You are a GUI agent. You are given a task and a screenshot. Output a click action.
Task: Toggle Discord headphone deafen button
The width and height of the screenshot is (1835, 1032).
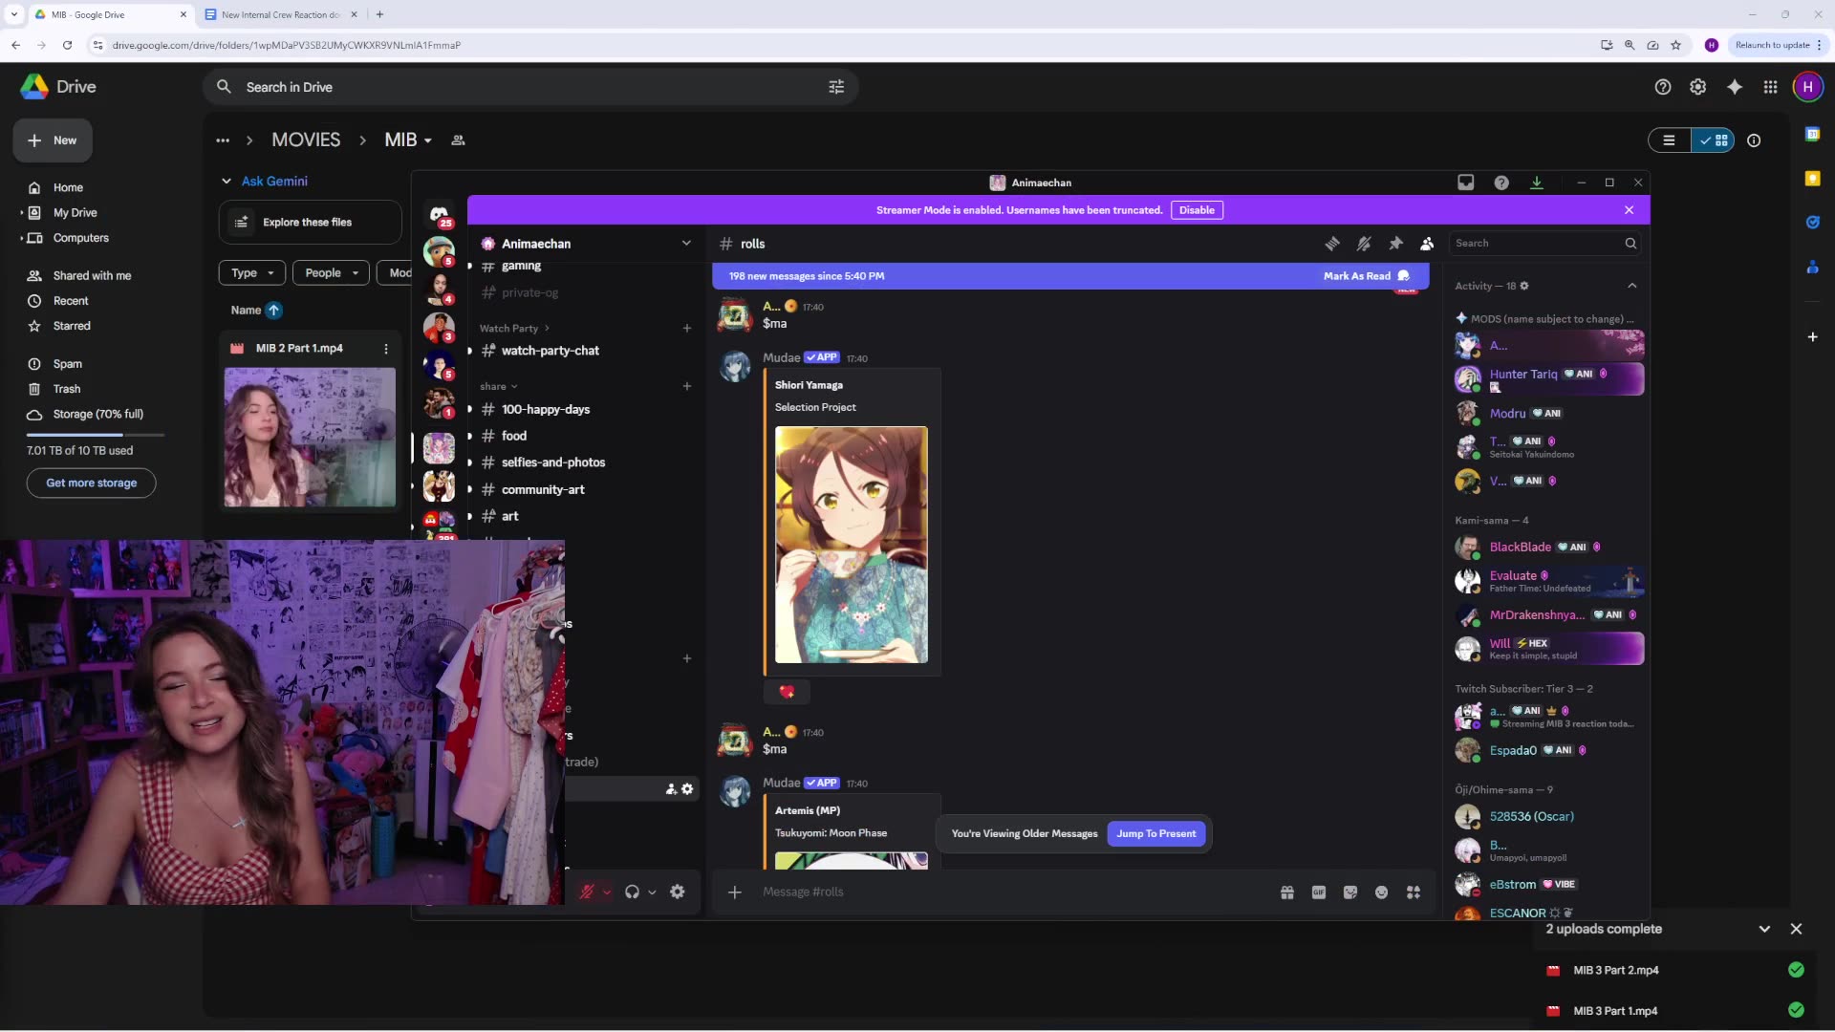click(632, 892)
